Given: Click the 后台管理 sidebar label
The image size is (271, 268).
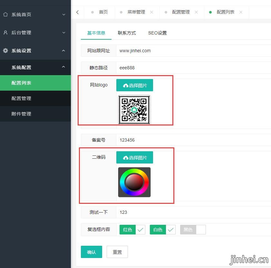Looking at the screenshot, I should pos(21,33).
